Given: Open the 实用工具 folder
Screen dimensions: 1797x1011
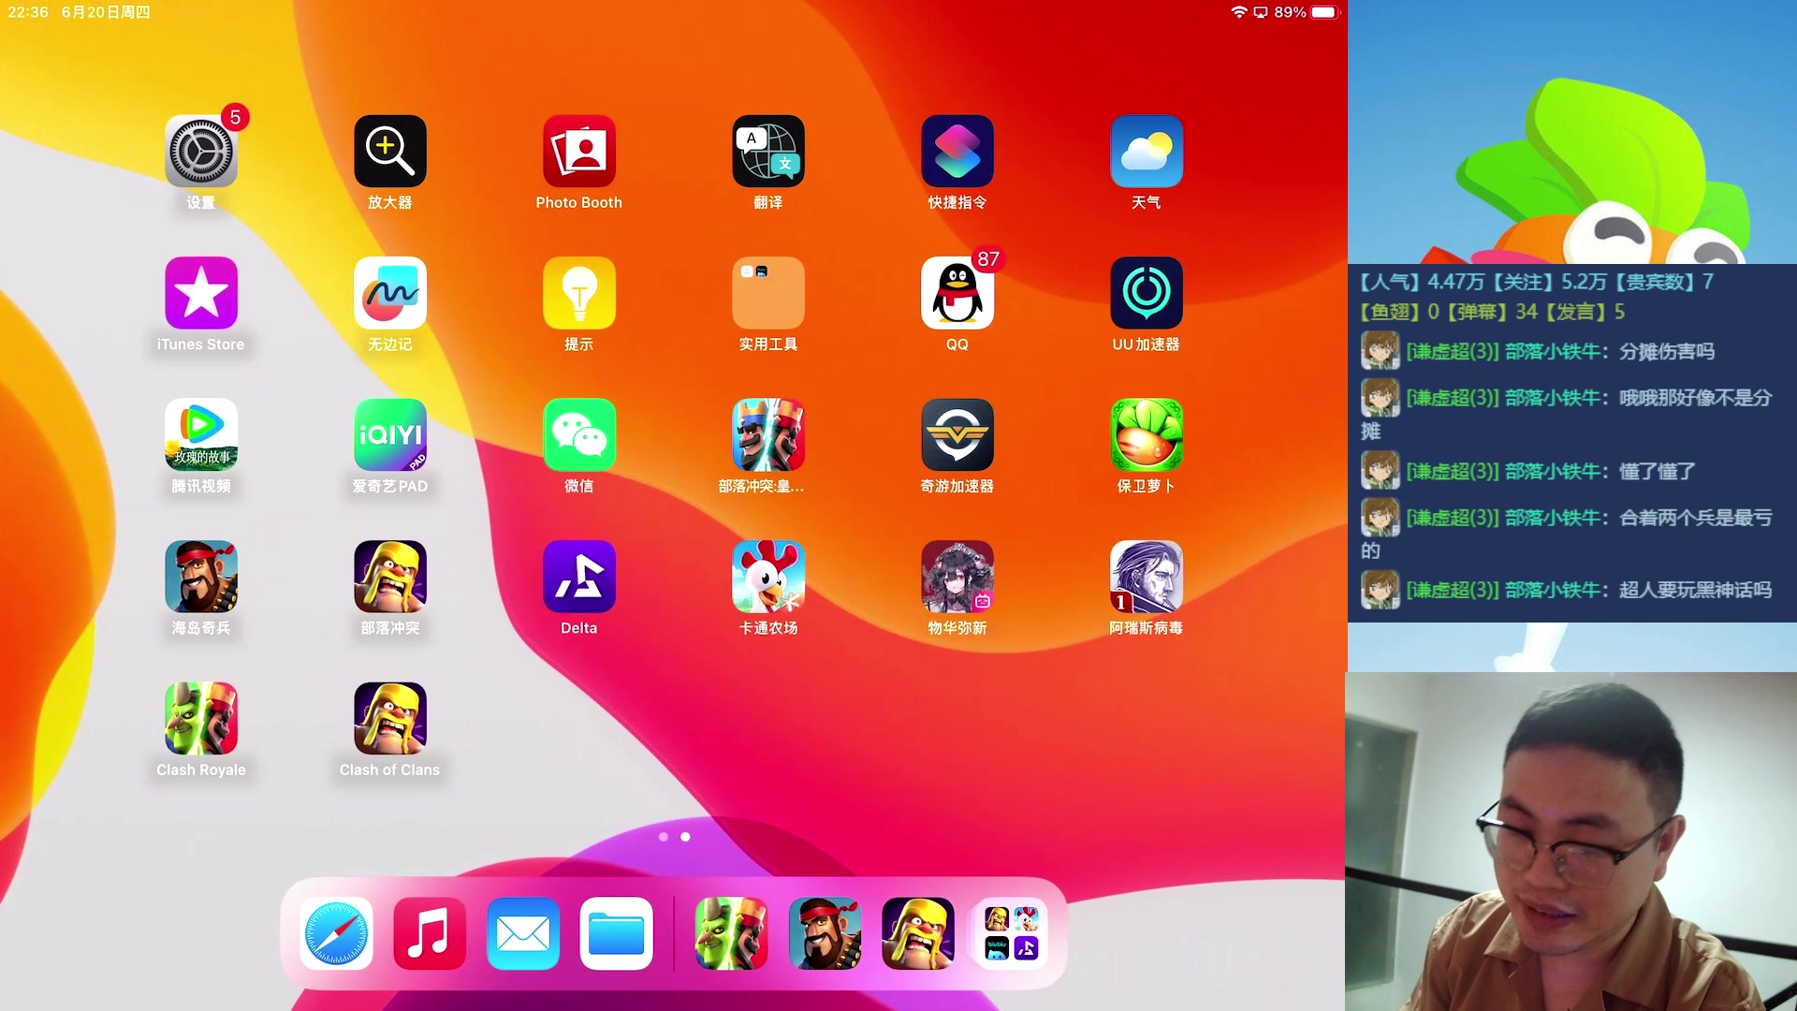Looking at the screenshot, I should 768,293.
